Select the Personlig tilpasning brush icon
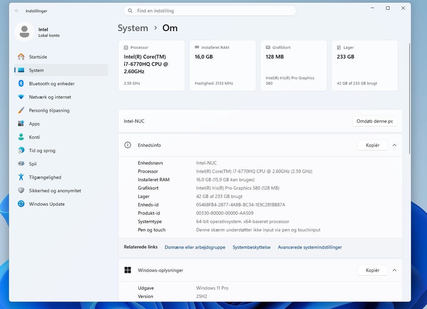 [x=21, y=110]
